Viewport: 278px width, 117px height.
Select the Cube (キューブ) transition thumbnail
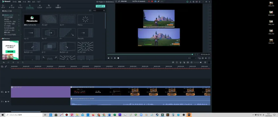click(x=50, y=33)
